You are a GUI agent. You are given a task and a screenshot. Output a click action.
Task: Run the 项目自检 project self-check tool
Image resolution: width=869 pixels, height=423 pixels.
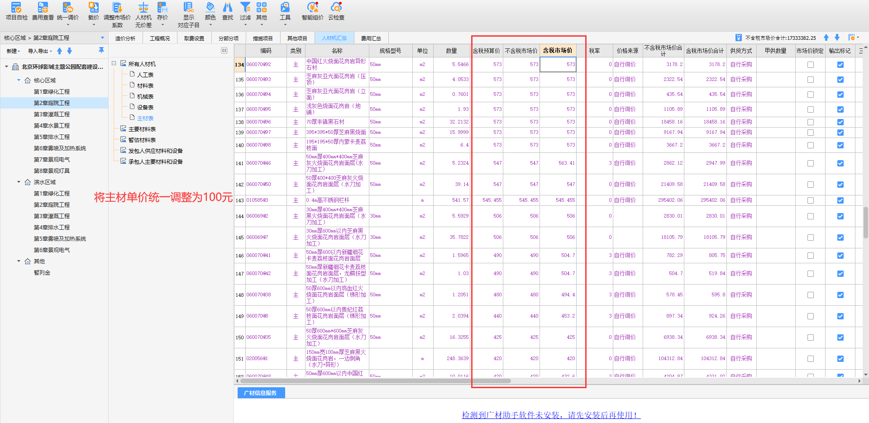tap(16, 11)
